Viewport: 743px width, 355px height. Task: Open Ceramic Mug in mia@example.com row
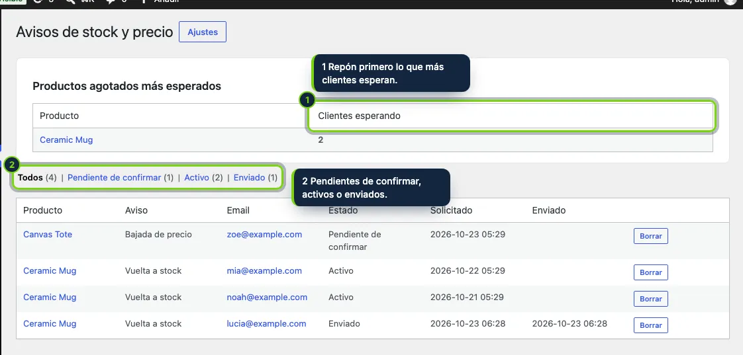(x=50, y=271)
